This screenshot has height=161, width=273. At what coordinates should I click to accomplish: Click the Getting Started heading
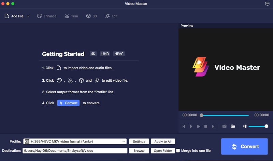point(63,54)
